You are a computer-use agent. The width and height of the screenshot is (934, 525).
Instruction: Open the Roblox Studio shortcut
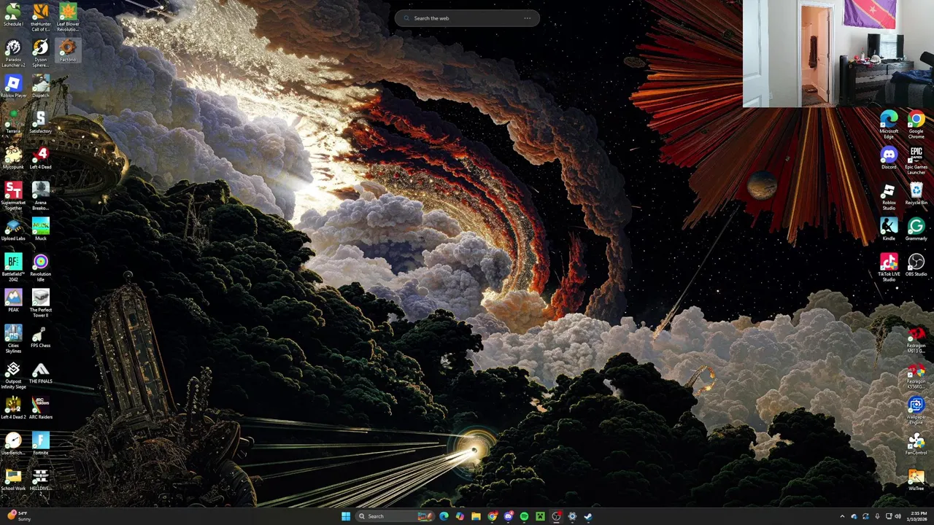pyautogui.click(x=889, y=197)
